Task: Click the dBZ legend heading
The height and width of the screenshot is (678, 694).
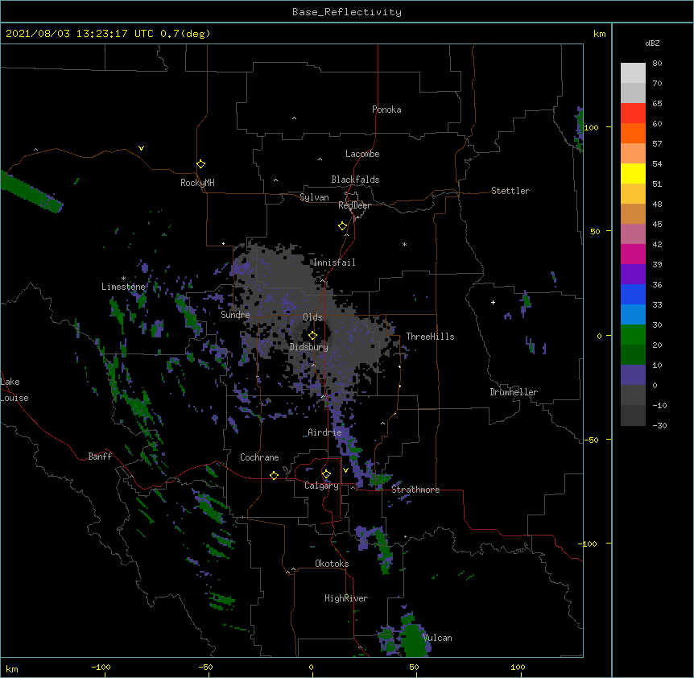Action: coord(652,43)
